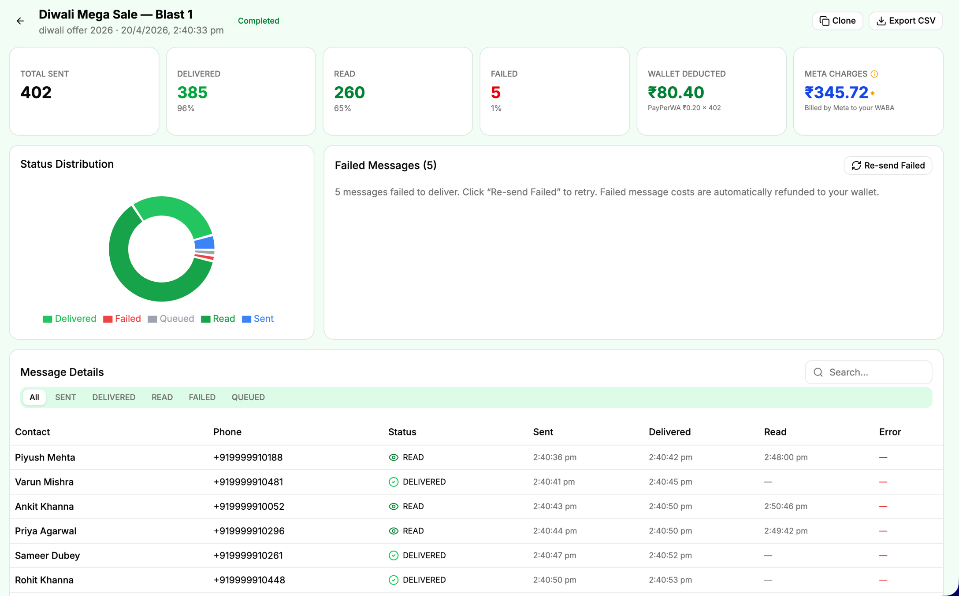959x596 pixels.
Task: Click the search magnifier icon
Action: [818, 372]
